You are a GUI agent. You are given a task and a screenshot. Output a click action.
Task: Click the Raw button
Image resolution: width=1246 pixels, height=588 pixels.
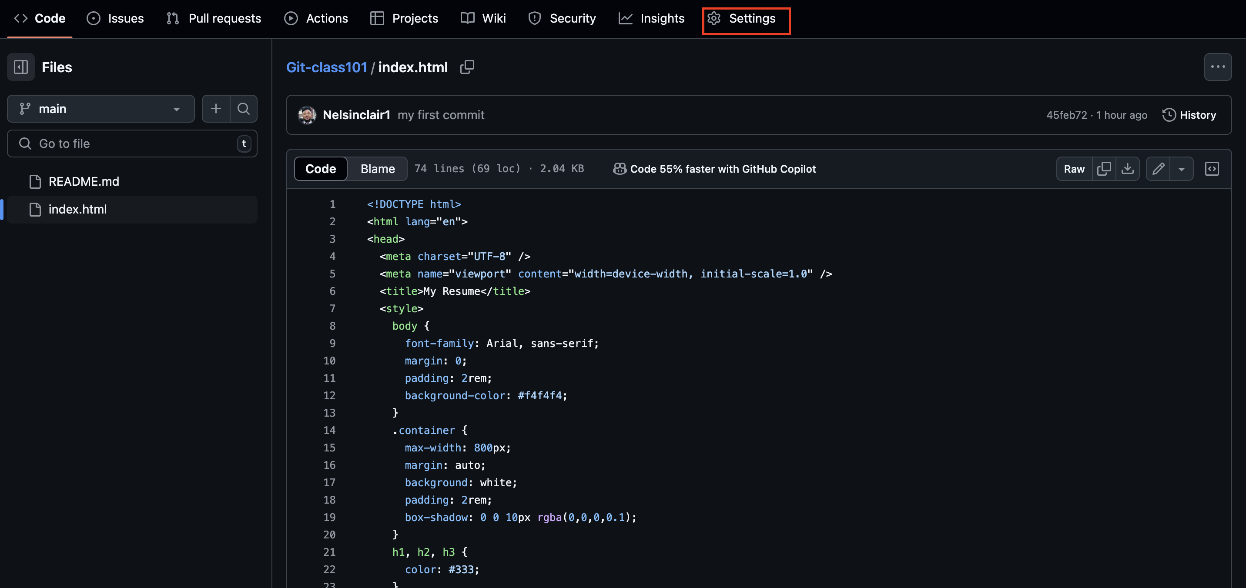pyautogui.click(x=1074, y=169)
